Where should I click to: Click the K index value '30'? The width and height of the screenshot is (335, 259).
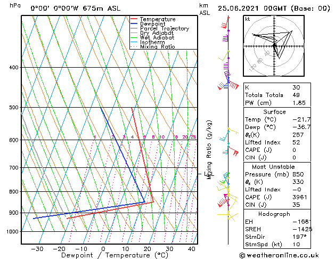tap(296, 87)
